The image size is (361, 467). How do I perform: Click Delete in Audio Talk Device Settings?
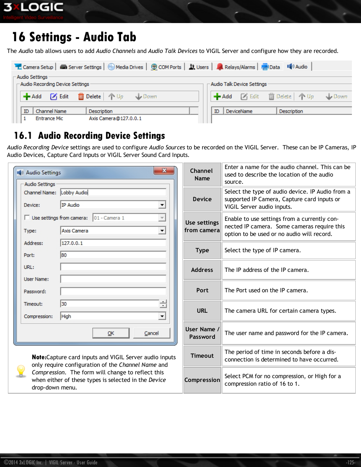[x=280, y=96]
